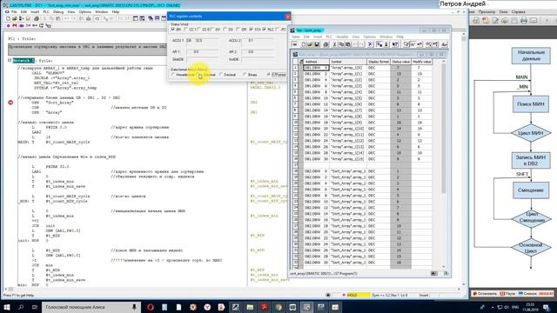Toggle BR checkbox in Status Word
Image resolution: width=557 pixels, height=313 pixels.
[173, 29]
